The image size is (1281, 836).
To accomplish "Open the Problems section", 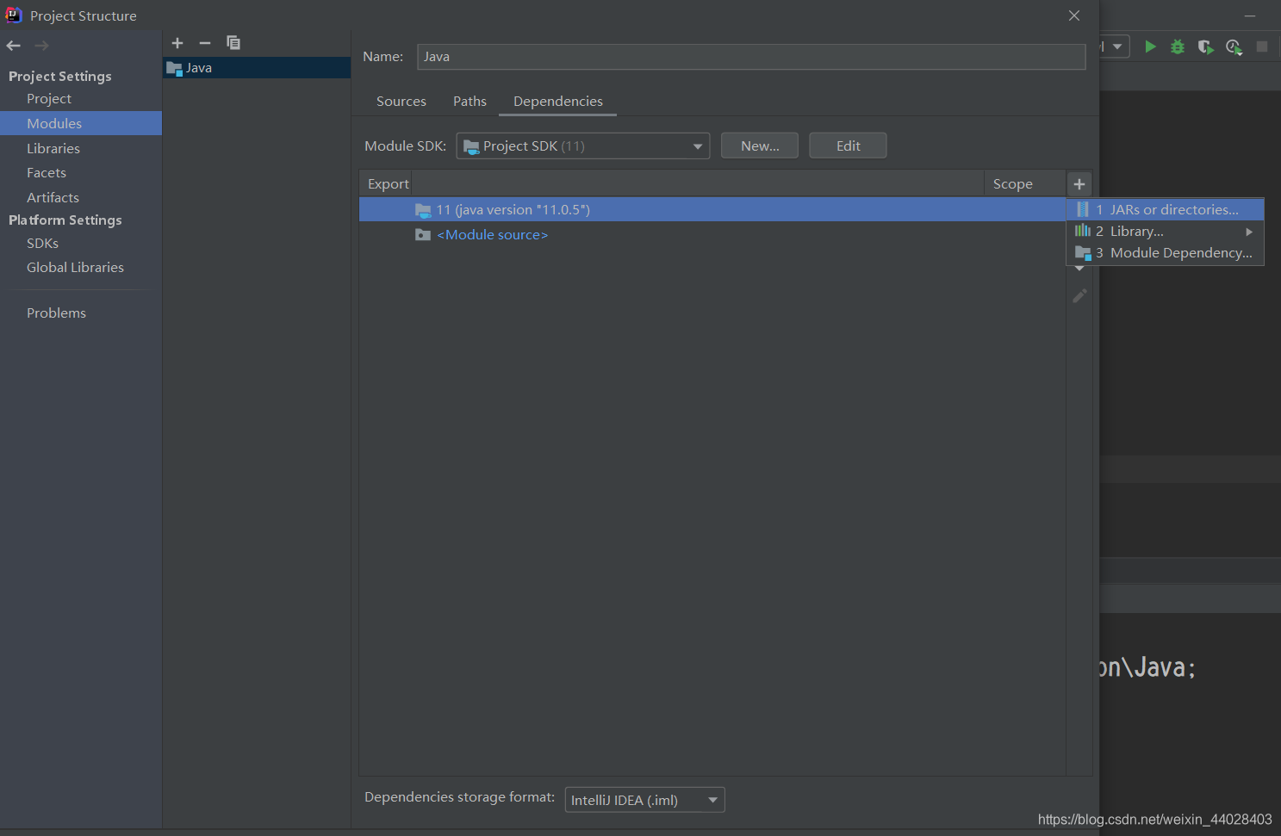I will coord(81,313).
